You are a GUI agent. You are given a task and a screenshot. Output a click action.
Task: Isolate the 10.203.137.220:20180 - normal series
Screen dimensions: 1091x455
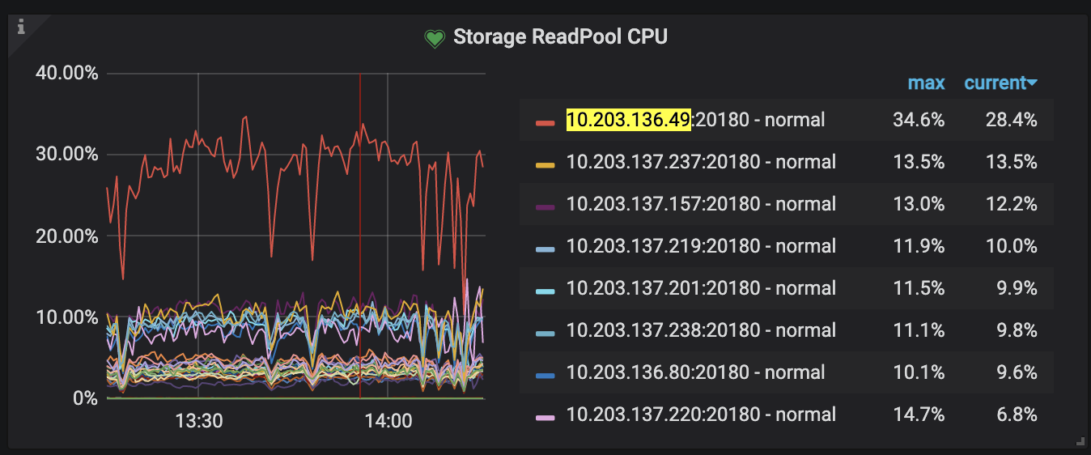click(701, 415)
